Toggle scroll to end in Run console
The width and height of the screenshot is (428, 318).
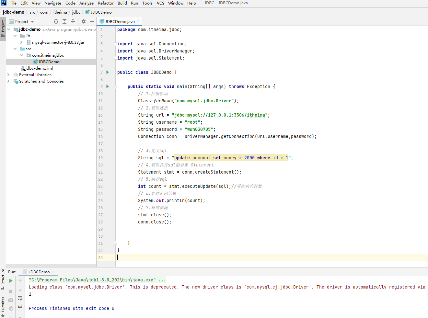coord(20,306)
